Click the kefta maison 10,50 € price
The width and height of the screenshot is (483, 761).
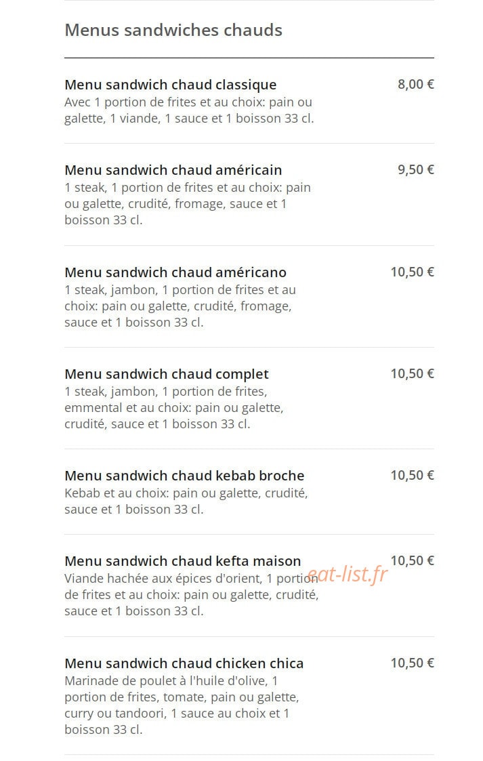tap(412, 560)
